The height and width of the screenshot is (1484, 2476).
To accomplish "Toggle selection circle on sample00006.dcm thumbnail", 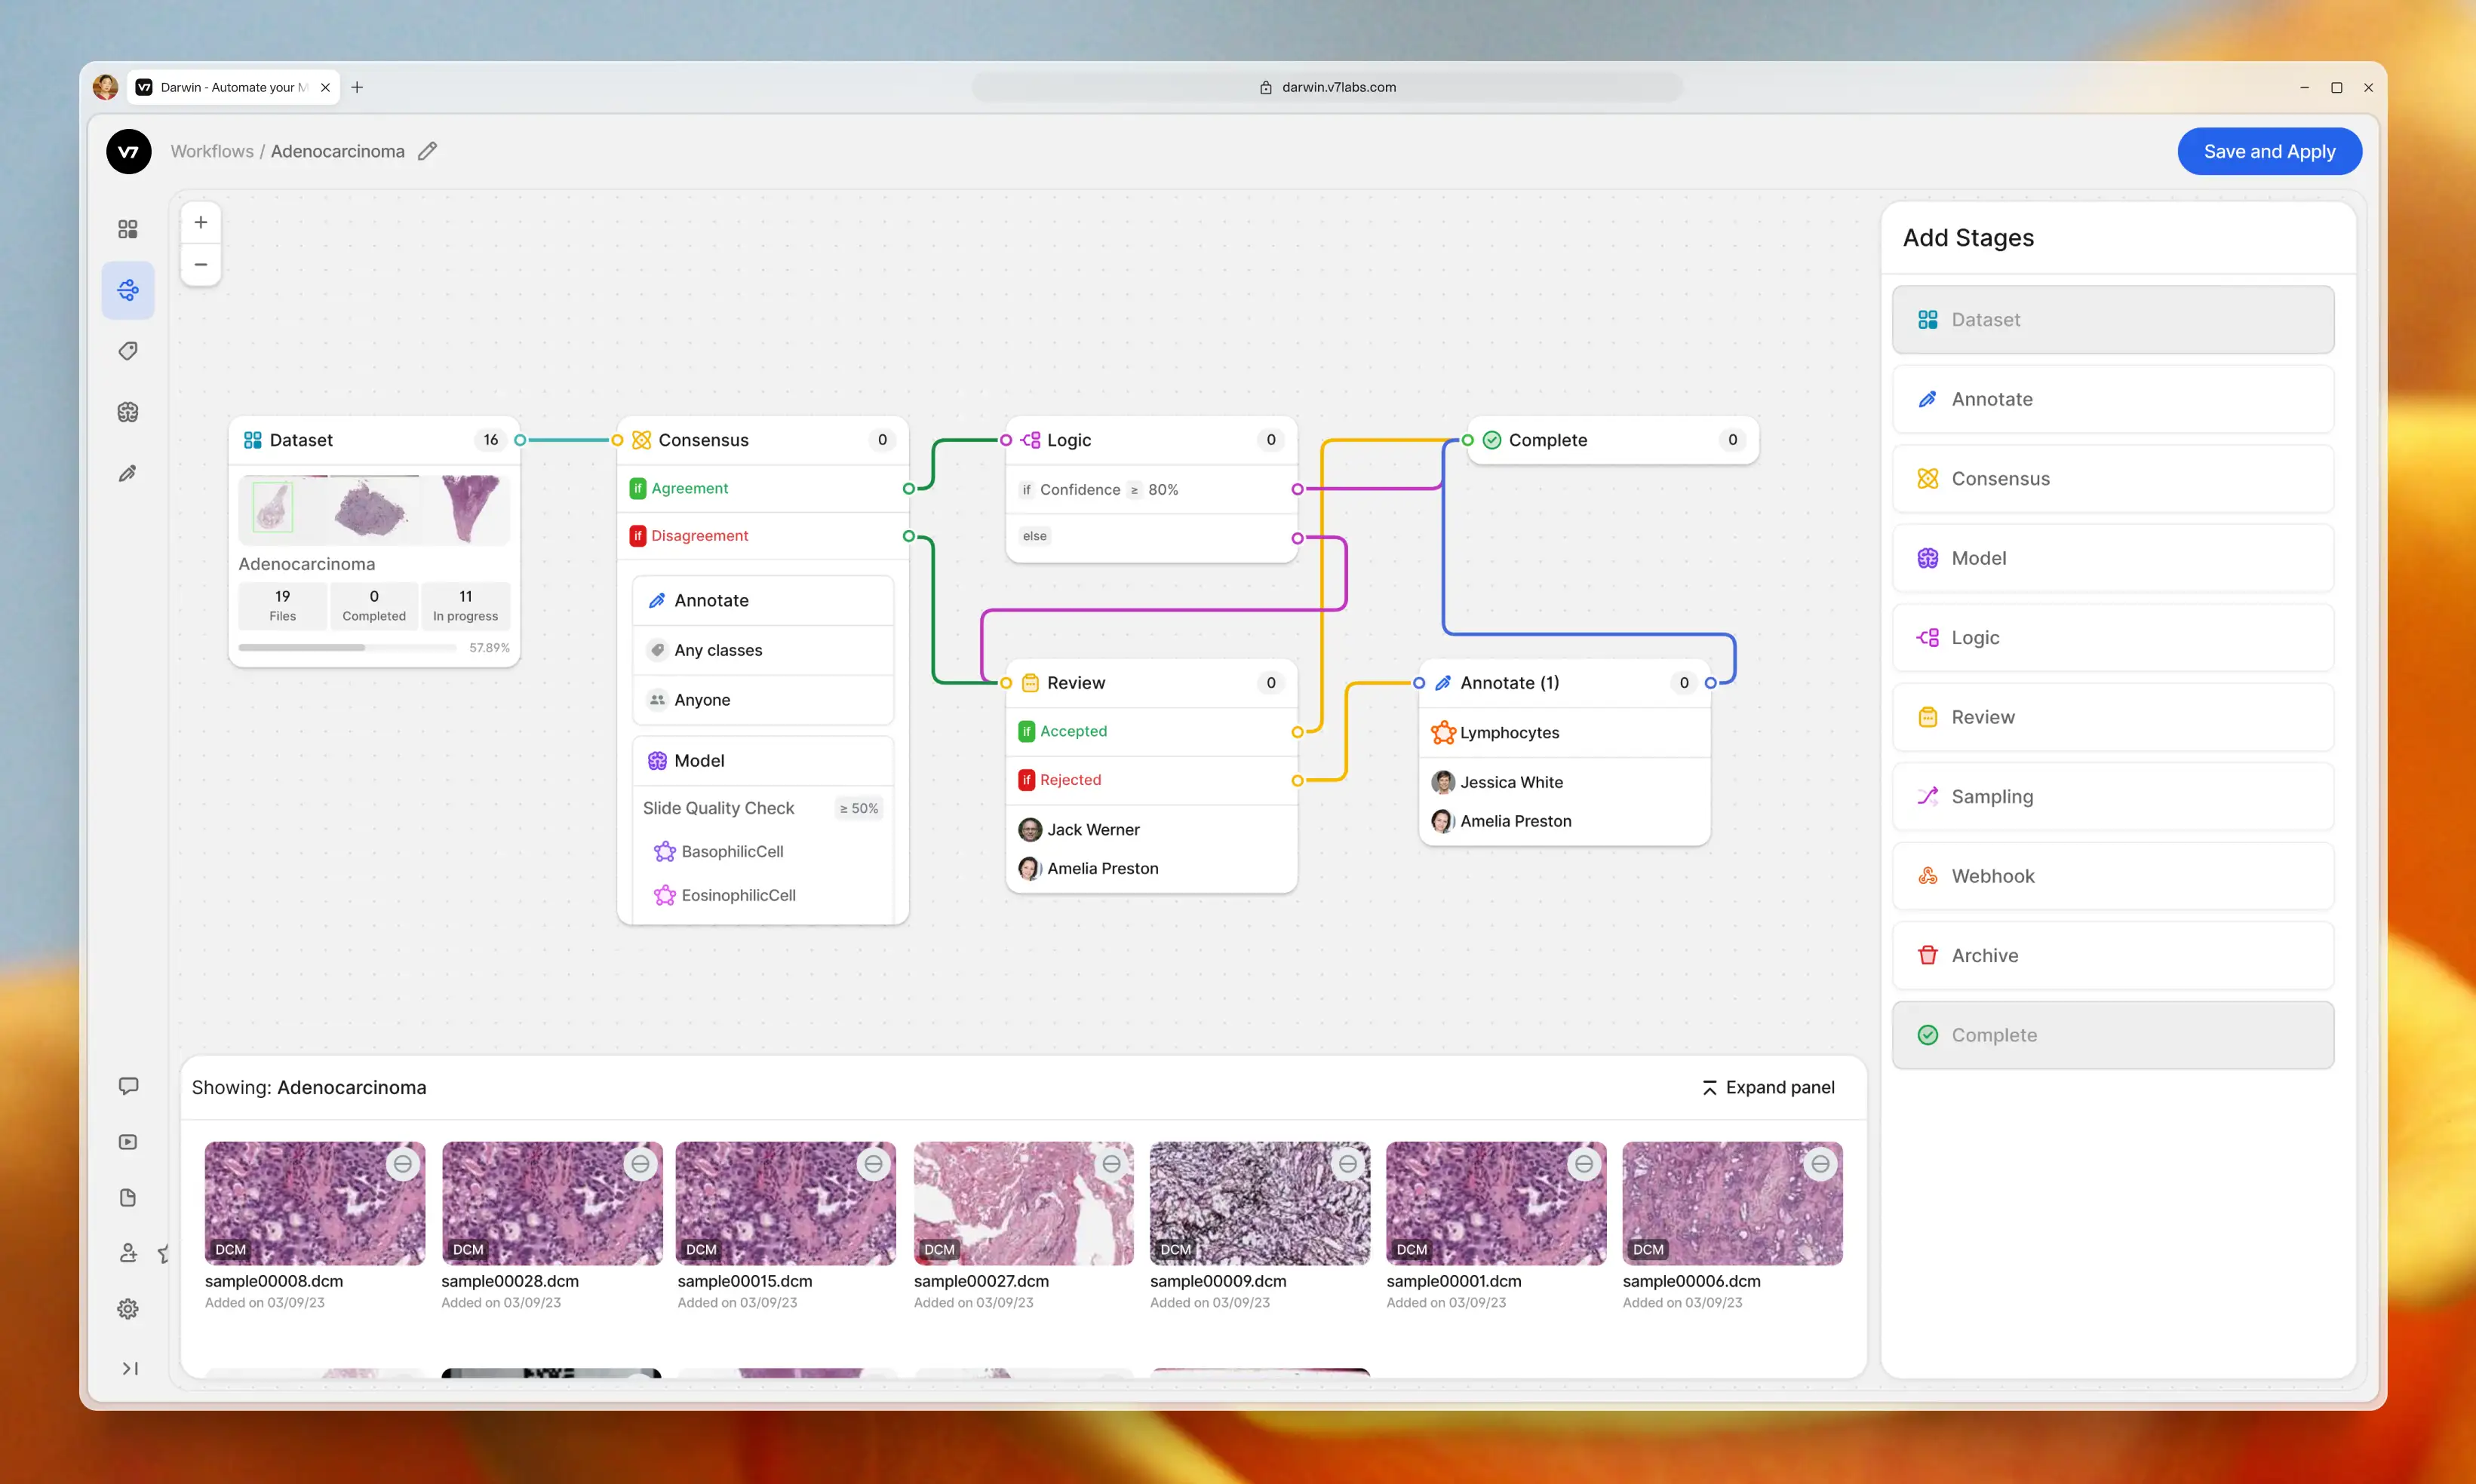I will (x=1820, y=1164).
